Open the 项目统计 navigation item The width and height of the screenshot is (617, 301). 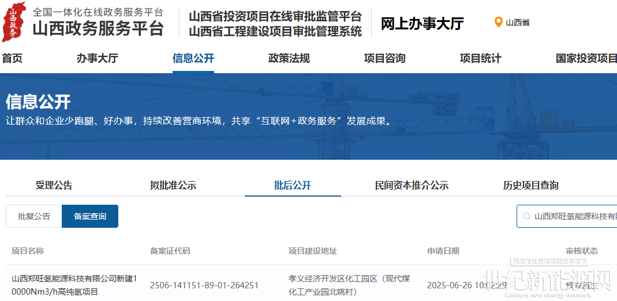click(x=480, y=59)
